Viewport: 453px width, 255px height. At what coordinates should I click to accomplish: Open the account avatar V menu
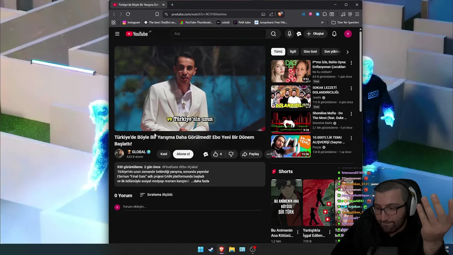pyautogui.click(x=348, y=34)
